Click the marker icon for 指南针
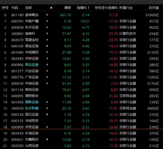 coord(47,34)
